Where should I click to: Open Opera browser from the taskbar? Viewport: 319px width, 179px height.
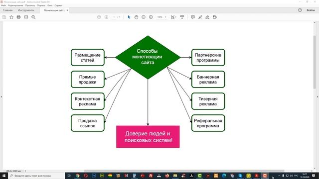pyautogui.click(x=86, y=176)
